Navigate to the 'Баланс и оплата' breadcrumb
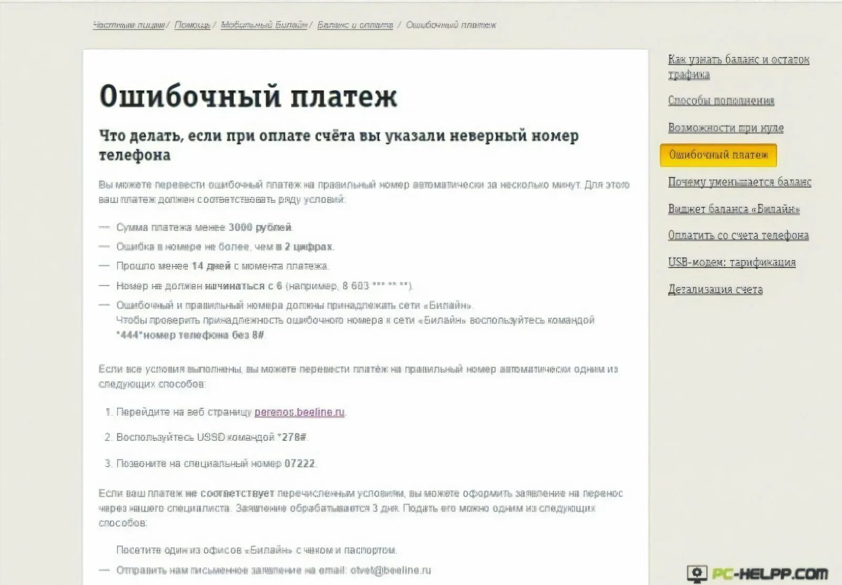842x585 pixels. pyautogui.click(x=355, y=25)
